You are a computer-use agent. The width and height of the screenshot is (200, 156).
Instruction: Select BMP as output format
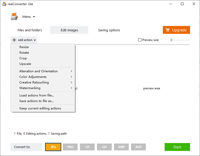121,147
